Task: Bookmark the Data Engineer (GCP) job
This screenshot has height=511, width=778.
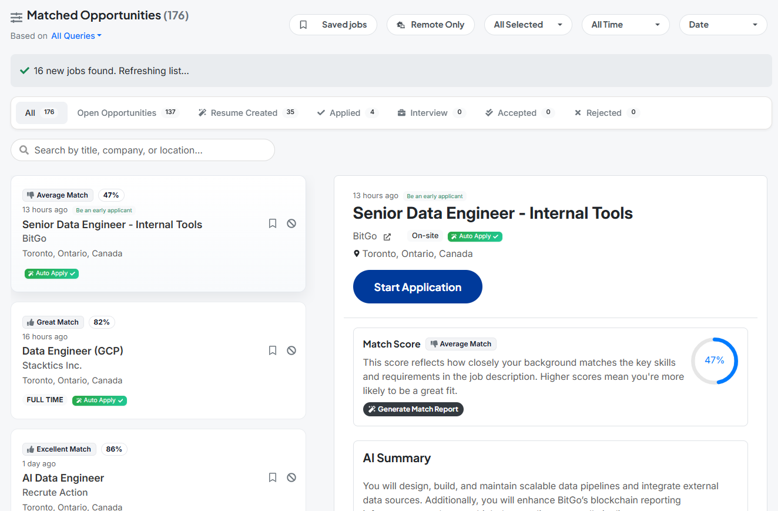Action: click(x=273, y=350)
